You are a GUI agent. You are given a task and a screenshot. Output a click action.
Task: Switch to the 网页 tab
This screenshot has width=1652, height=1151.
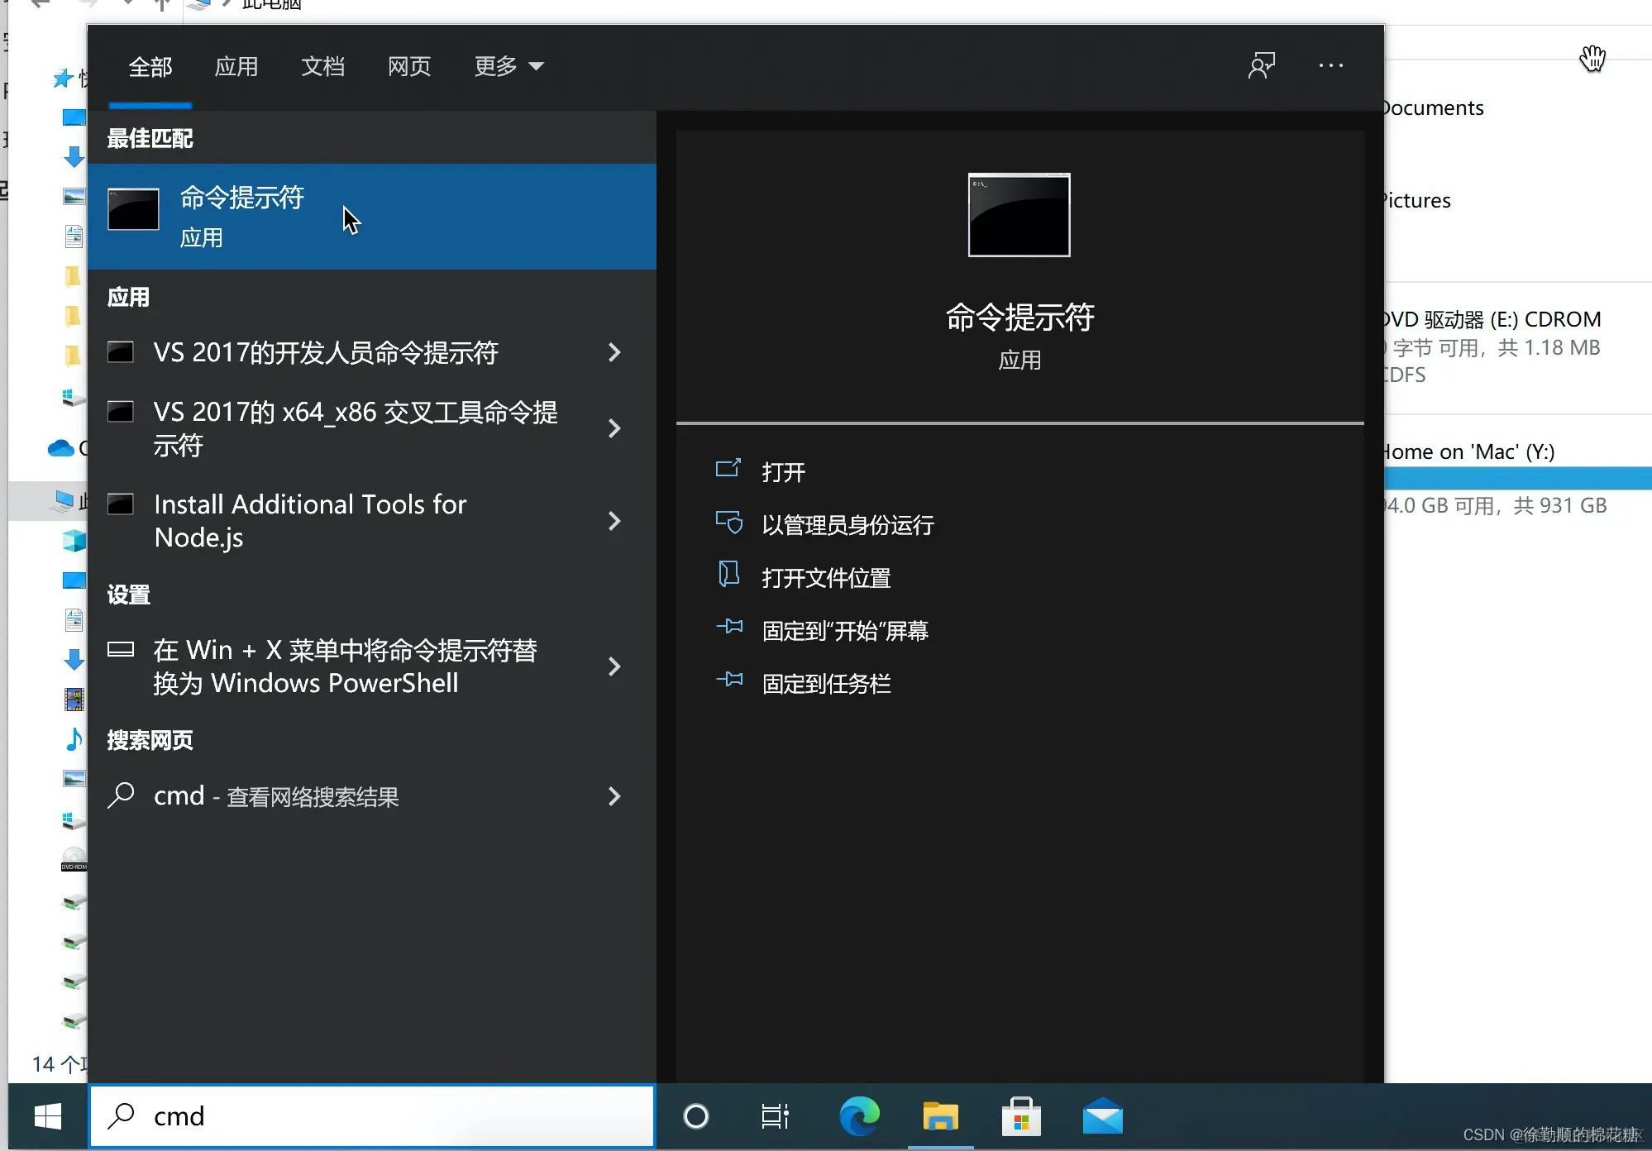408,66
